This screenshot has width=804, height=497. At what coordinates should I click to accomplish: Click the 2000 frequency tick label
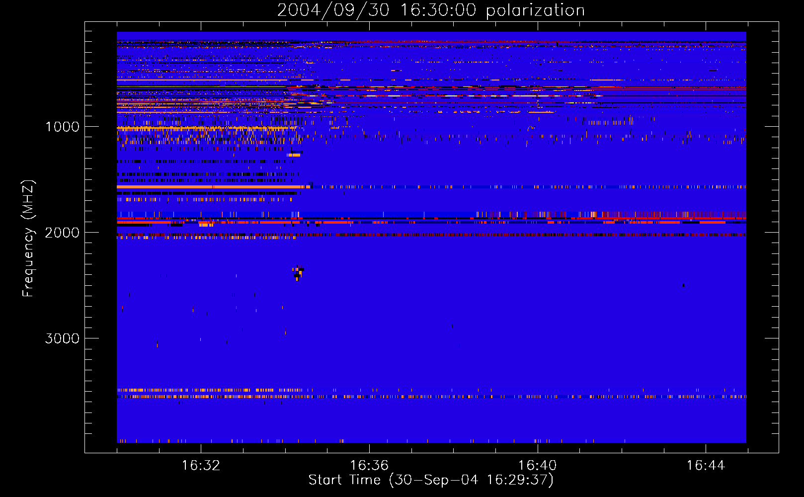pos(62,233)
